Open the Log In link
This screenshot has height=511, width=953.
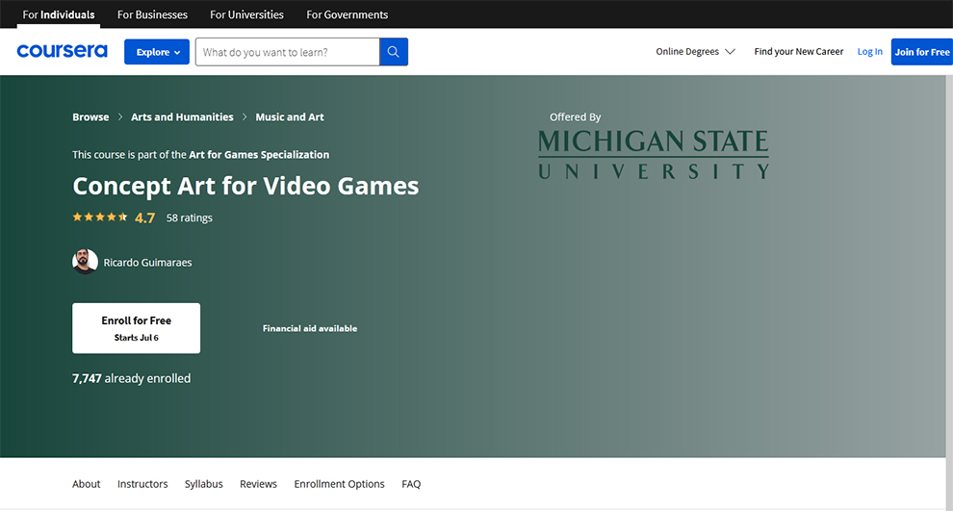pyautogui.click(x=870, y=52)
